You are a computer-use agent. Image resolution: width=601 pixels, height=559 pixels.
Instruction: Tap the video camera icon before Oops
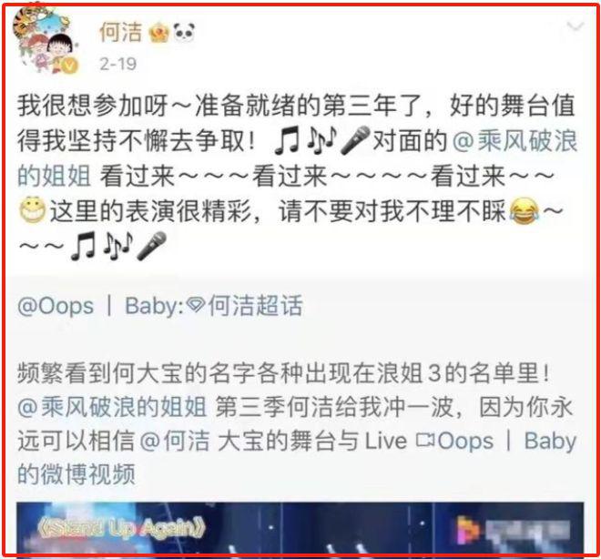[x=425, y=440]
